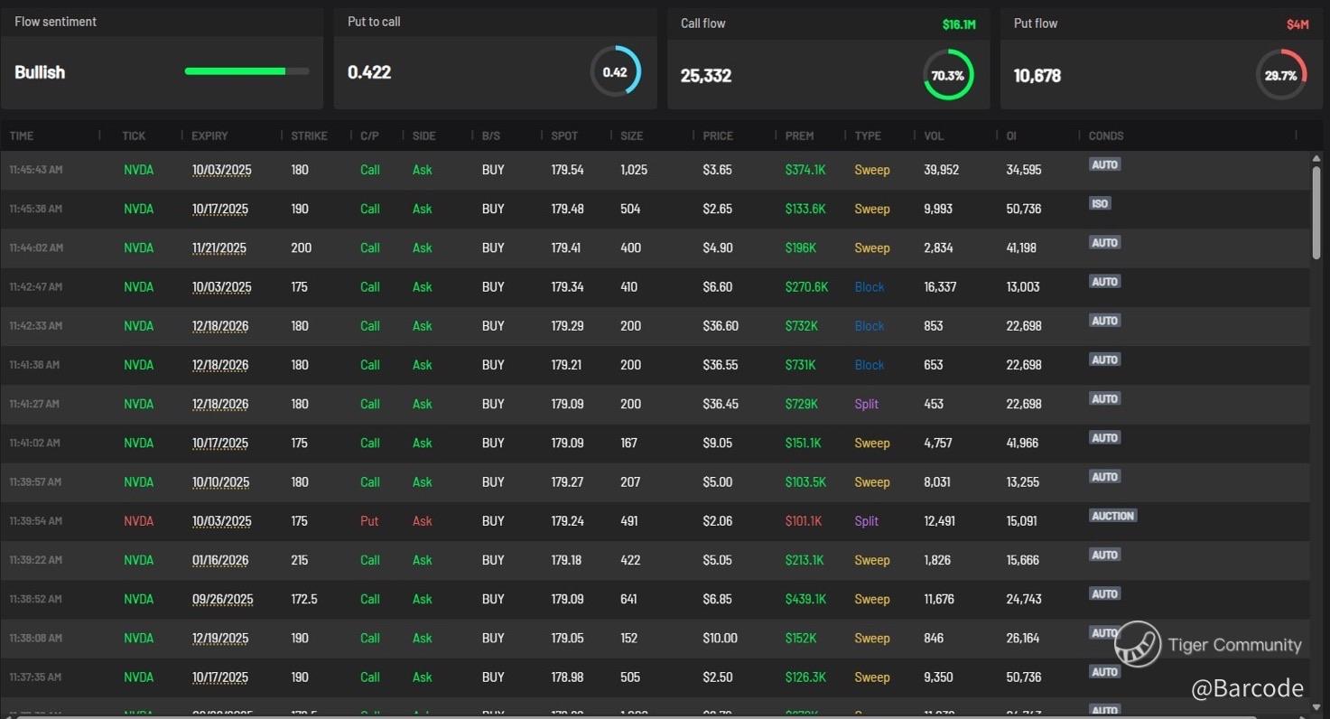The width and height of the screenshot is (1330, 719).
Task: Click the vertical scrollbar thumb of the table
Action: [x=1316, y=213]
